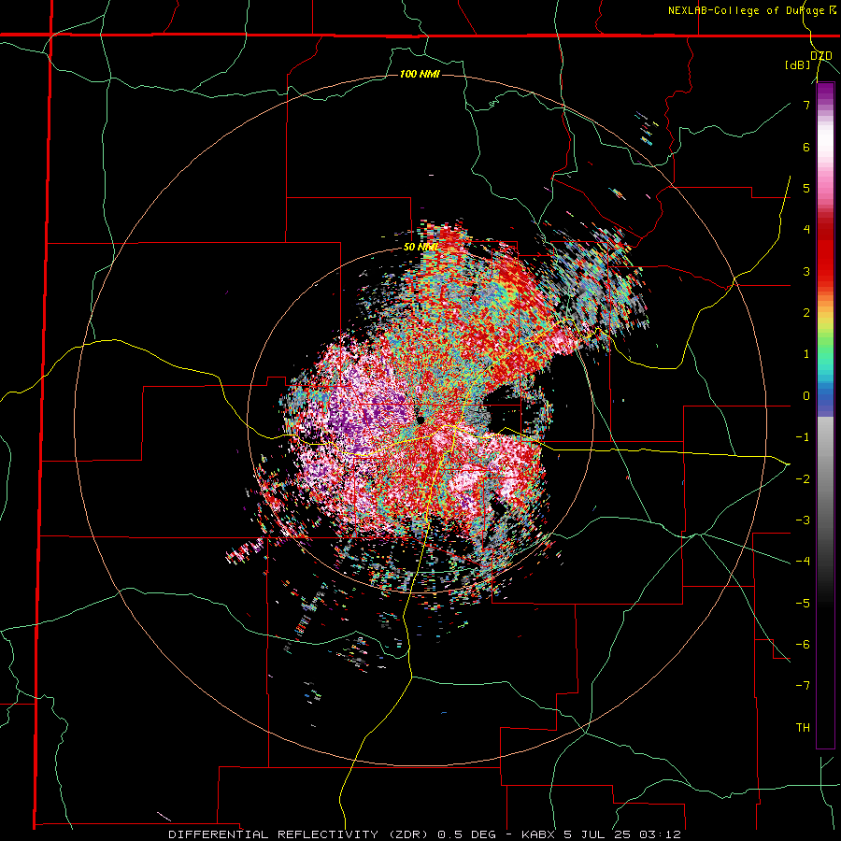Click the 4 value on color scale

click(806, 230)
